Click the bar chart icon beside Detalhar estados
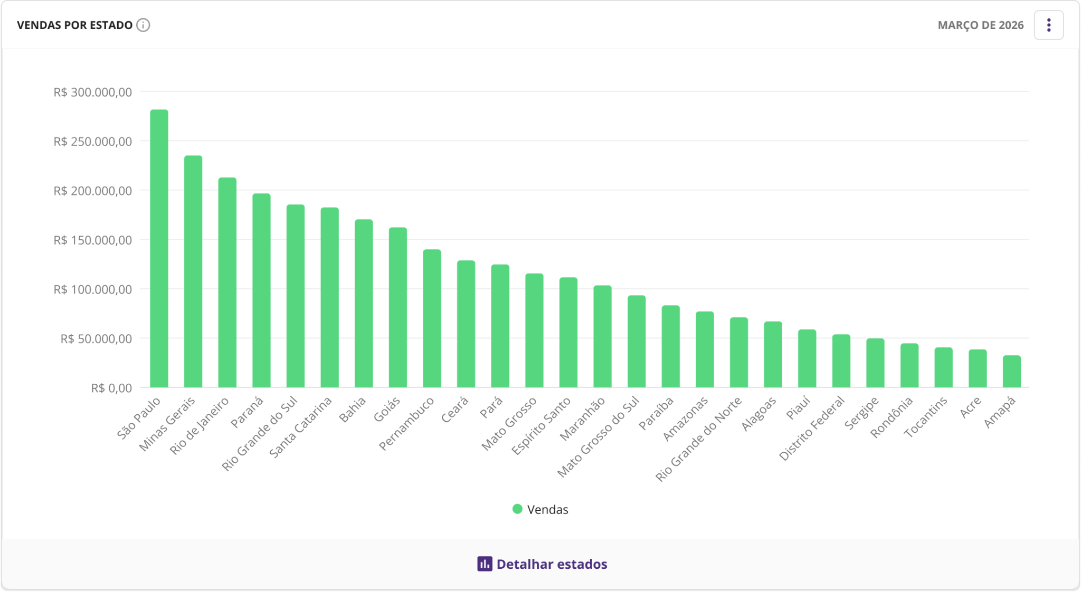The height and width of the screenshot is (592, 1081). [x=485, y=564]
